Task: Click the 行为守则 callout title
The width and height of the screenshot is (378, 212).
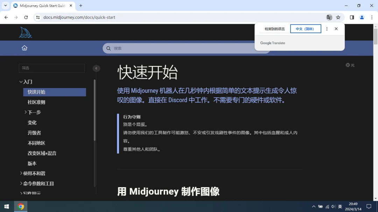Action: pyautogui.click(x=132, y=117)
